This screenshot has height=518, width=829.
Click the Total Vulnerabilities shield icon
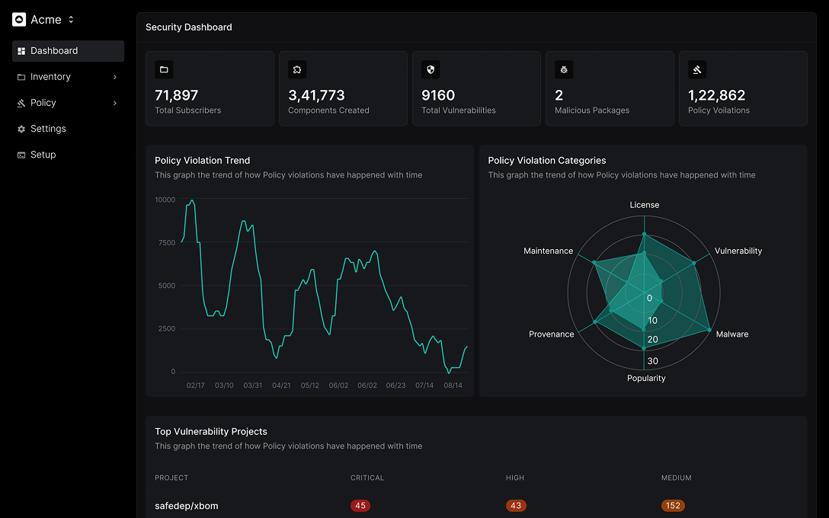(431, 69)
